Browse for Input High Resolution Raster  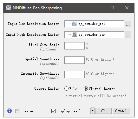tap(128, 35)
